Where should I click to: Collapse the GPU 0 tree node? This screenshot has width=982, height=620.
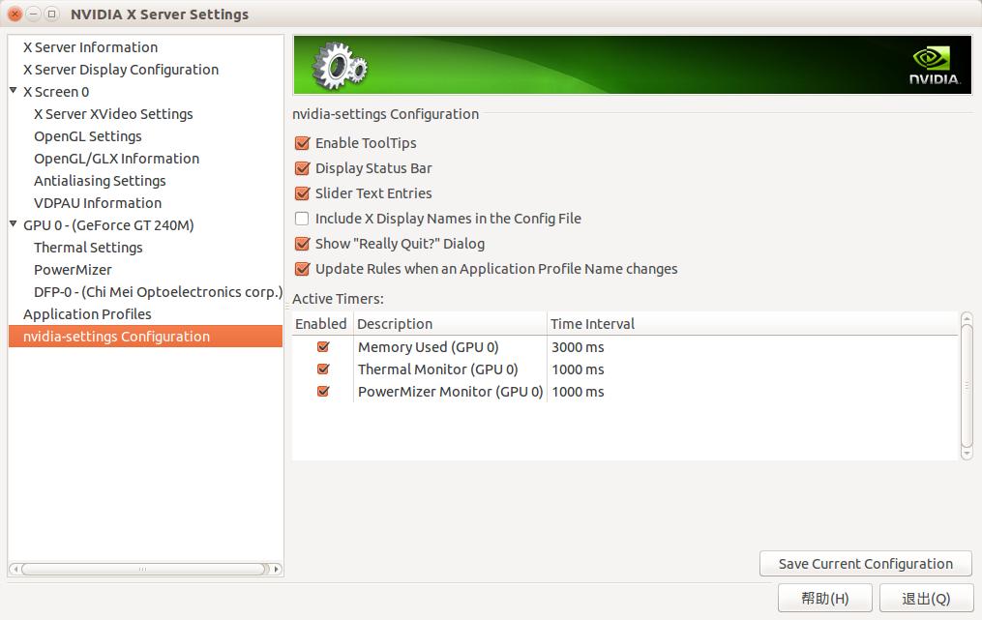(x=14, y=223)
